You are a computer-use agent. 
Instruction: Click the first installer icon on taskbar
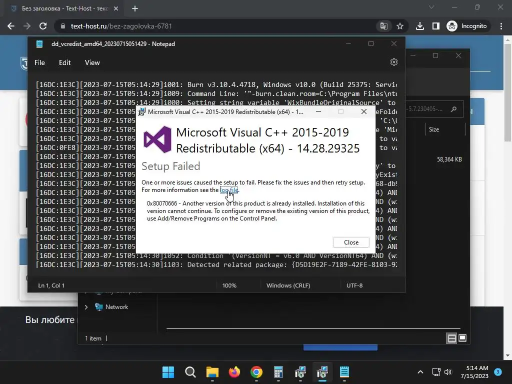(300, 372)
